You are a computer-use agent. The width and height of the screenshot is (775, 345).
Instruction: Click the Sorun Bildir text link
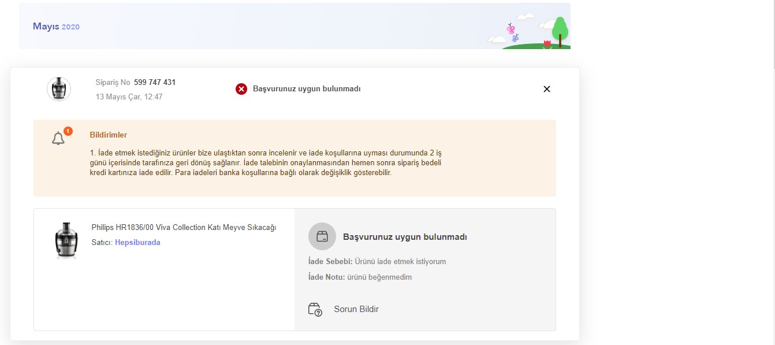(356, 309)
